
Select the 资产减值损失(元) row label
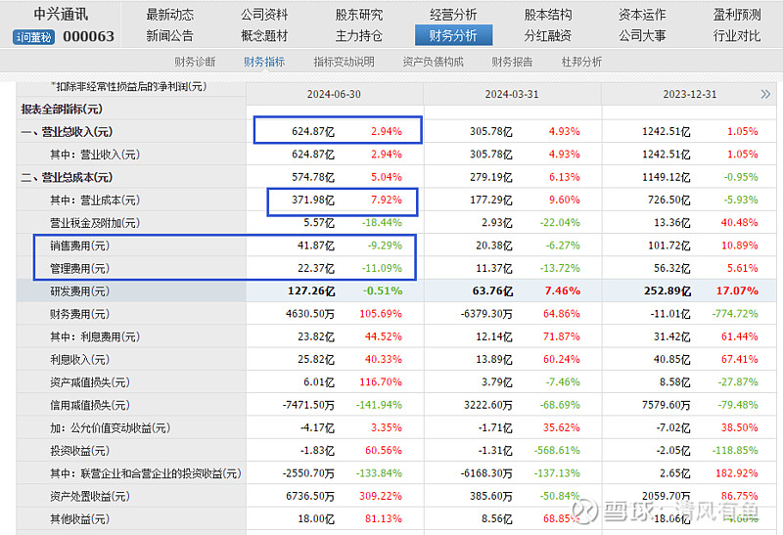pos(90,382)
